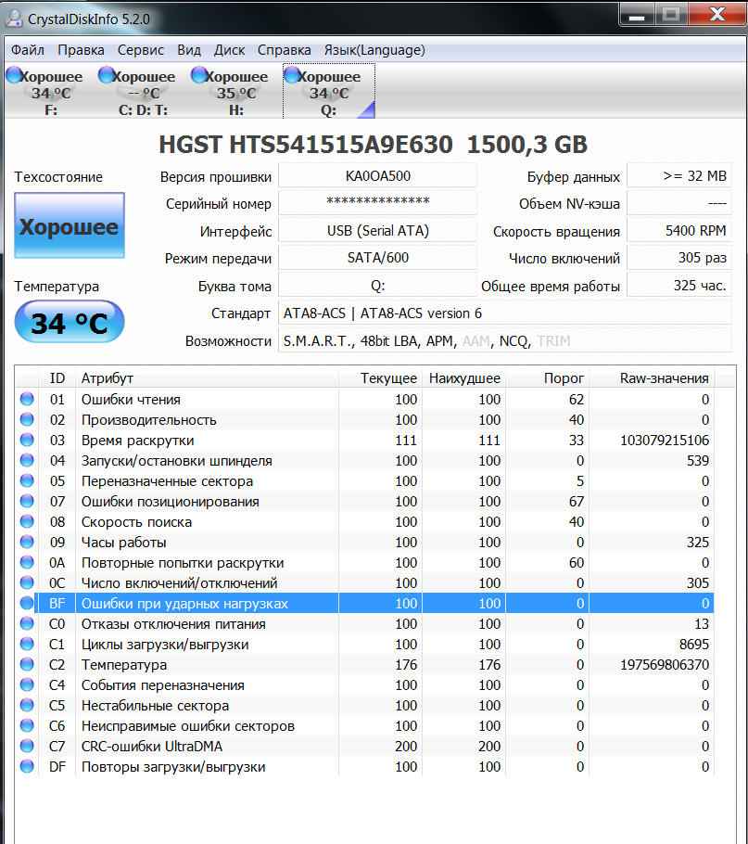Click the Возможности features field
Image resolution: width=748 pixels, height=844 pixels.
tap(504, 340)
